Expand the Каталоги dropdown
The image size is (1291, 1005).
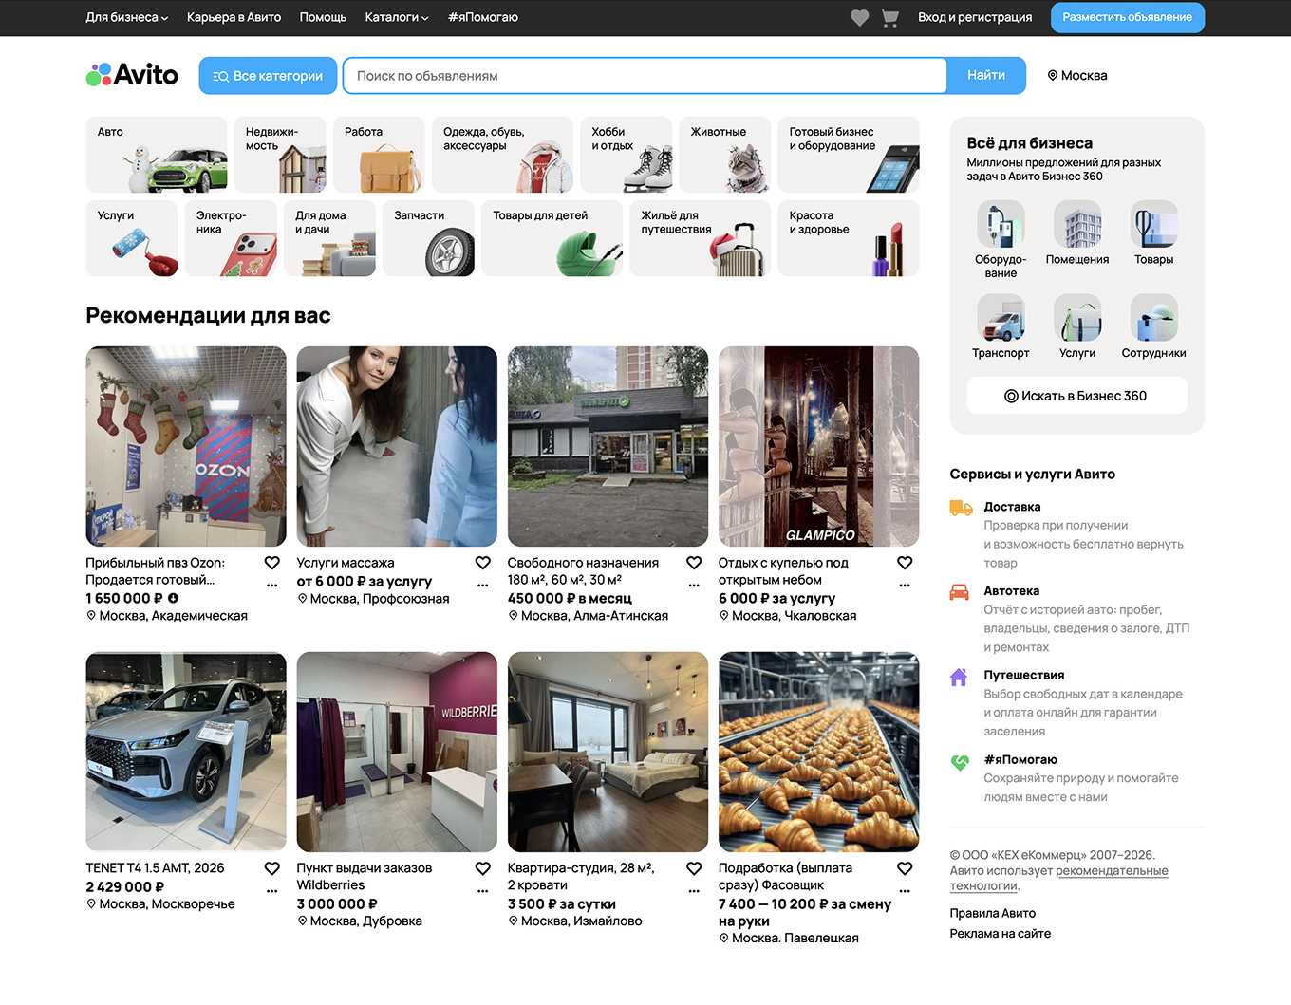coord(397,17)
